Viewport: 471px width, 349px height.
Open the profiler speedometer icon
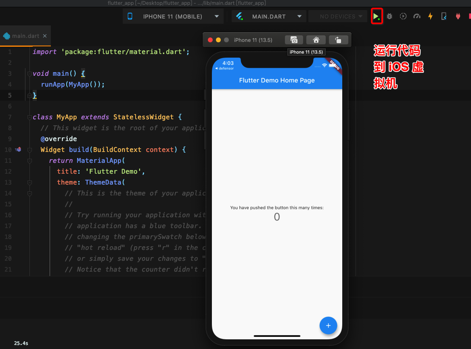pos(417,17)
